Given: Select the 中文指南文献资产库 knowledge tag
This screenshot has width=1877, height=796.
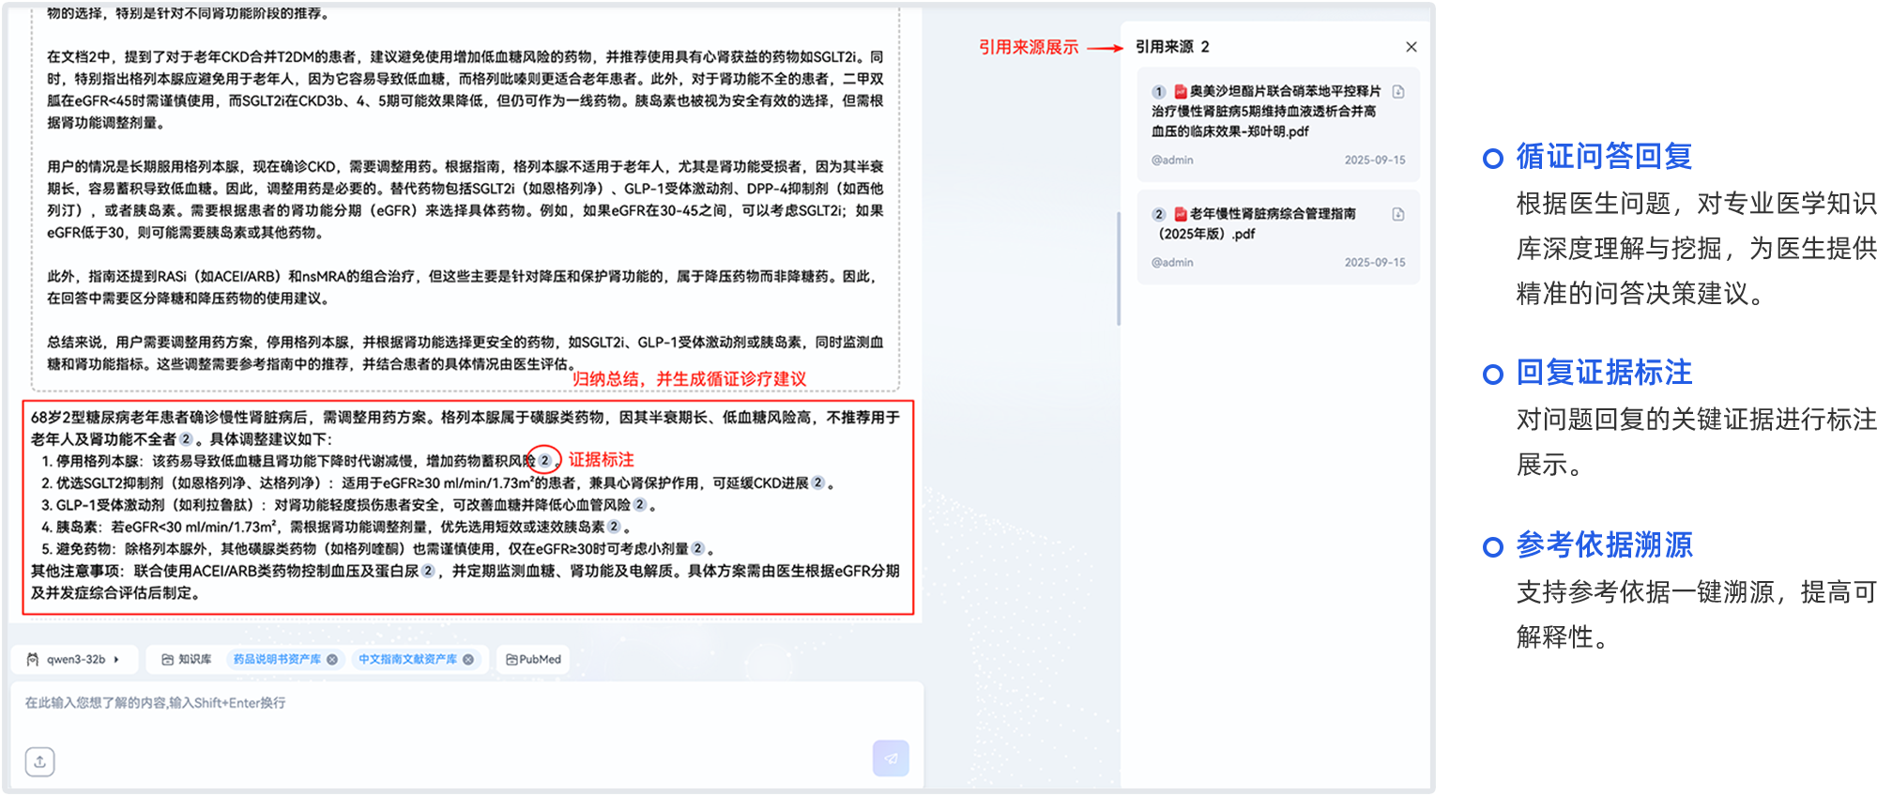Looking at the screenshot, I should pyautogui.click(x=407, y=660).
